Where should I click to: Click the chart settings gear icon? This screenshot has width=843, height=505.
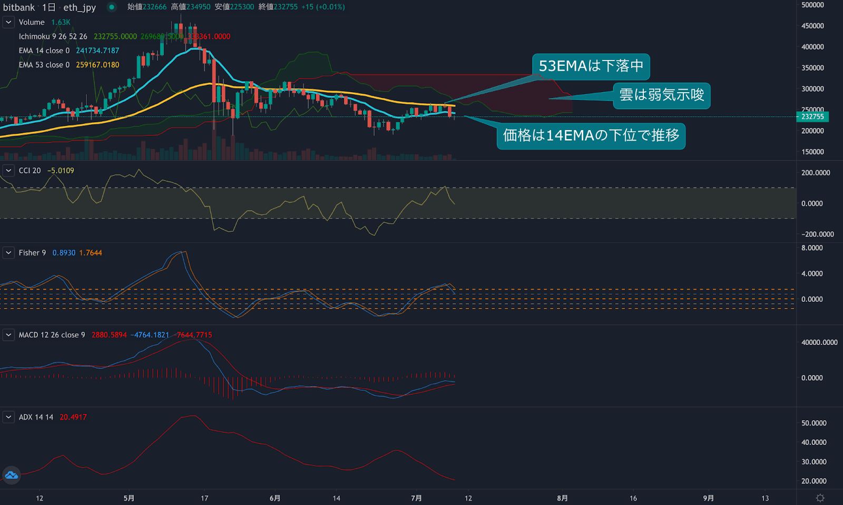tap(820, 497)
